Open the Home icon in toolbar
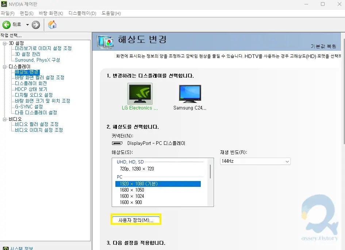 coord(52,24)
